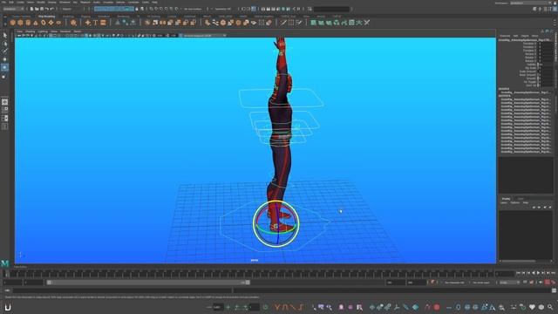Open the File menu
The height and width of the screenshot is (314, 558).
3,2
